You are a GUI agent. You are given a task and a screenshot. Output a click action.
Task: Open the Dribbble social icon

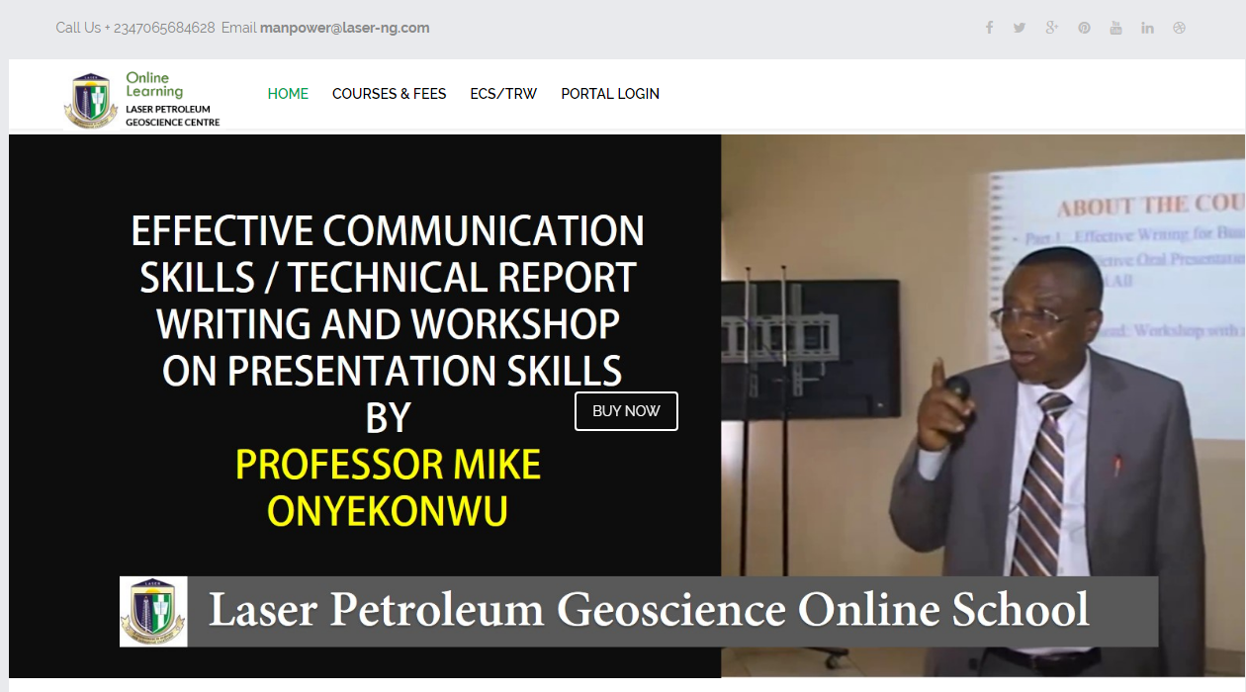click(x=1179, y=28)
